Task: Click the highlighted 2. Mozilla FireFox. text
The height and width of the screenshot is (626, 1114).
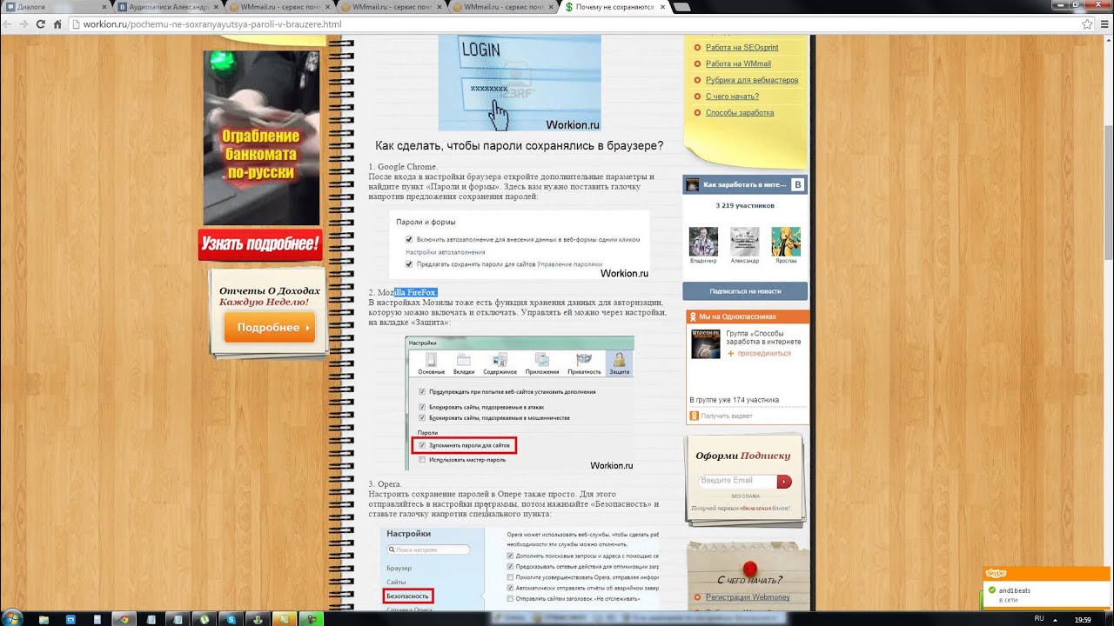Action: coord(403,292)
